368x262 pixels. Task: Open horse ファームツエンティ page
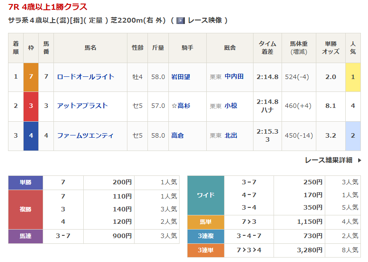pyautogui.click(x=85, y=135)
